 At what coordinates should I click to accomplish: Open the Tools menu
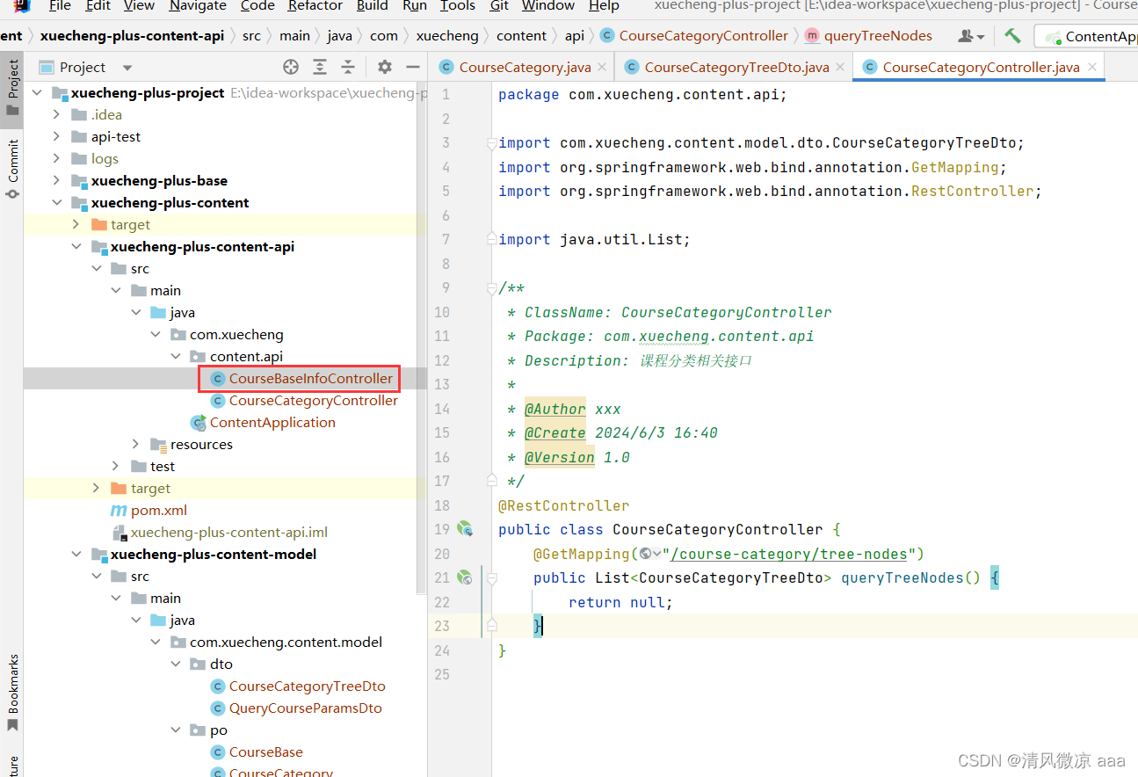point(457,6)
